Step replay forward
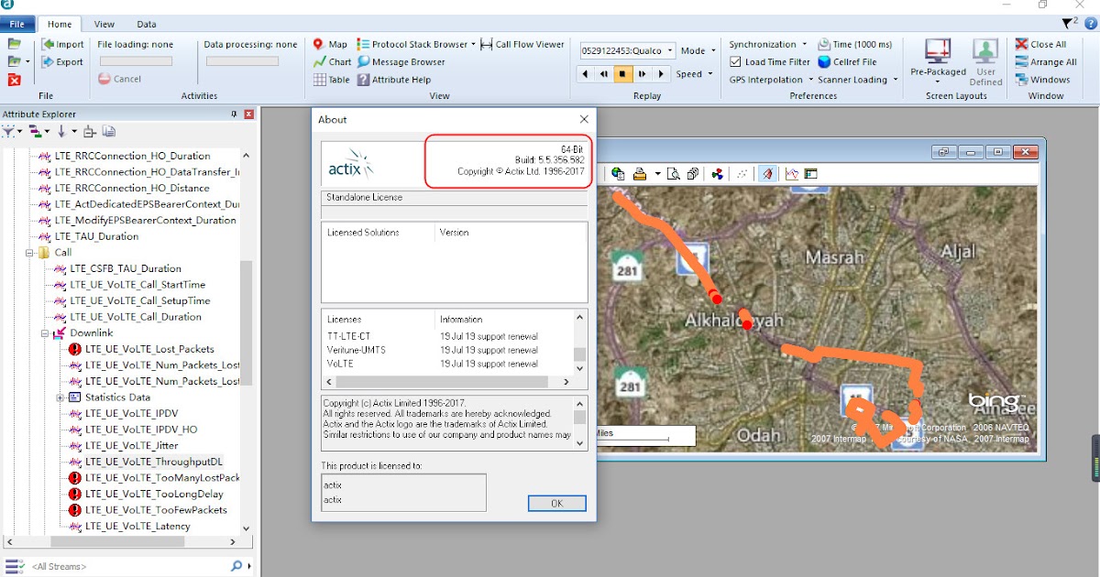This screenshot has height=577, width=1100. (643, 74)
